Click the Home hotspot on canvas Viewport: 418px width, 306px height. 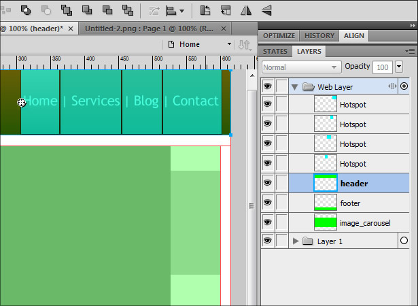40,102
